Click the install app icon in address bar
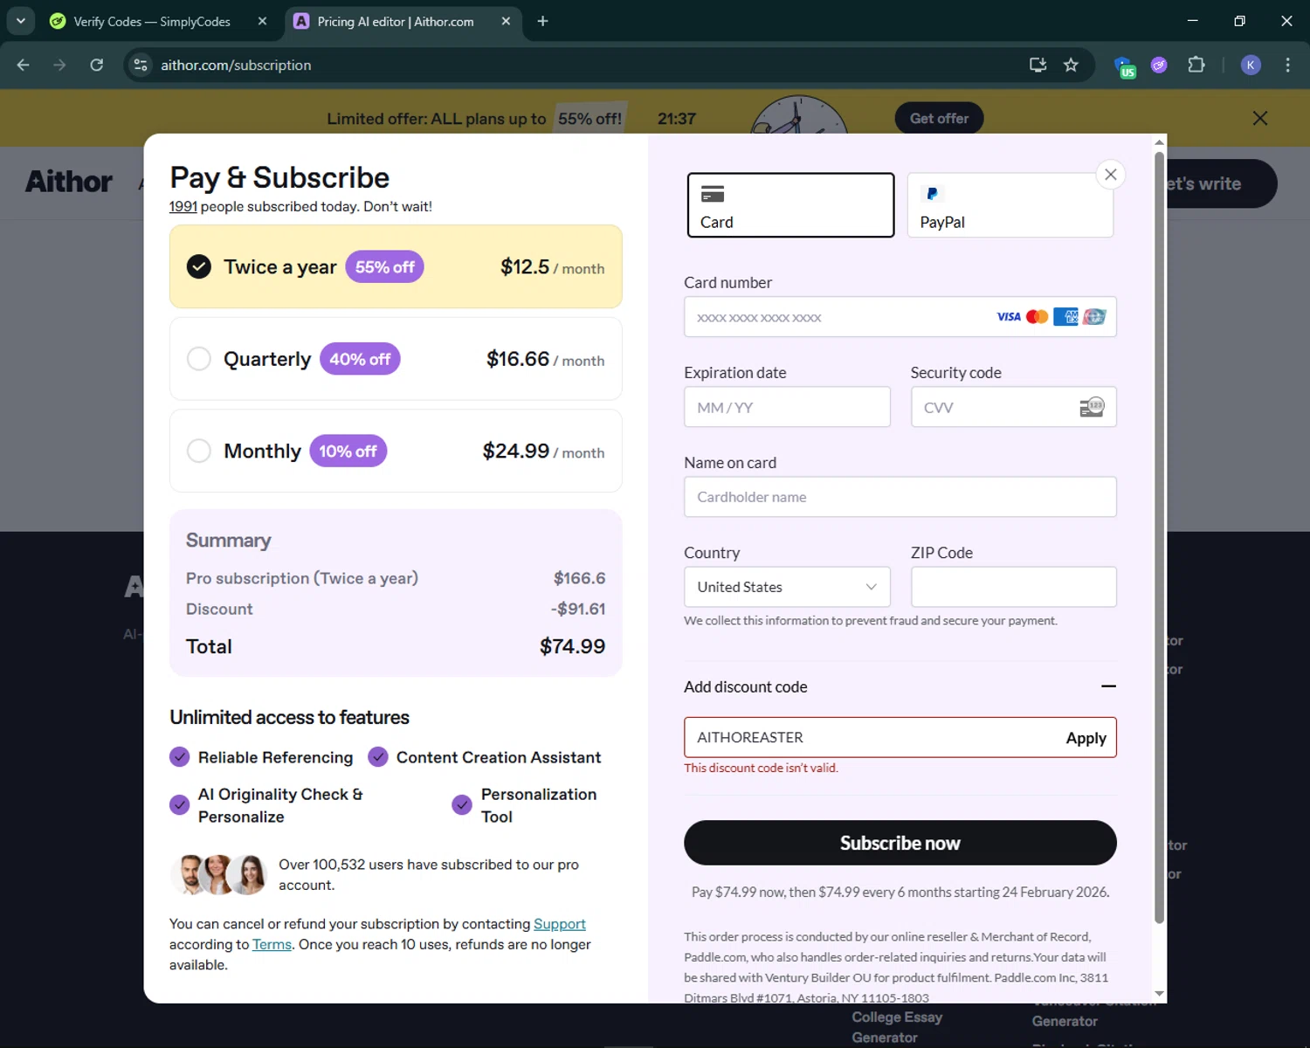Image resolution: width=1310 pixels, height=1048 pixels. (1038, 65)
